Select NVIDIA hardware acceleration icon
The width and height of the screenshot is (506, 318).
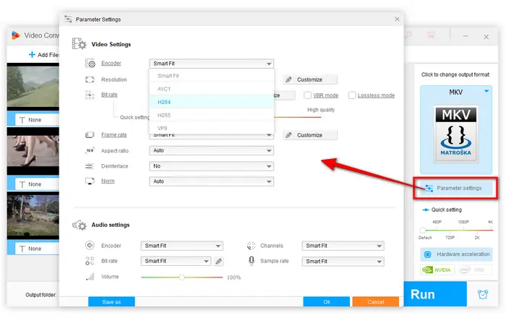coord(437,270)
